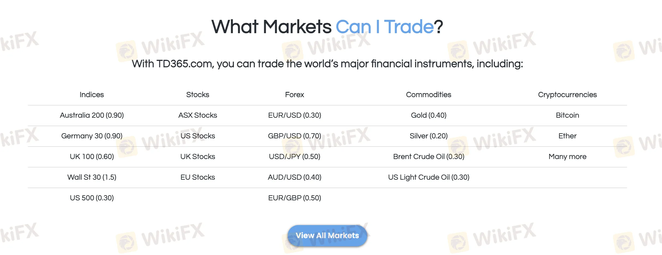
Task: Click the Forex column header
Action: 294,95
